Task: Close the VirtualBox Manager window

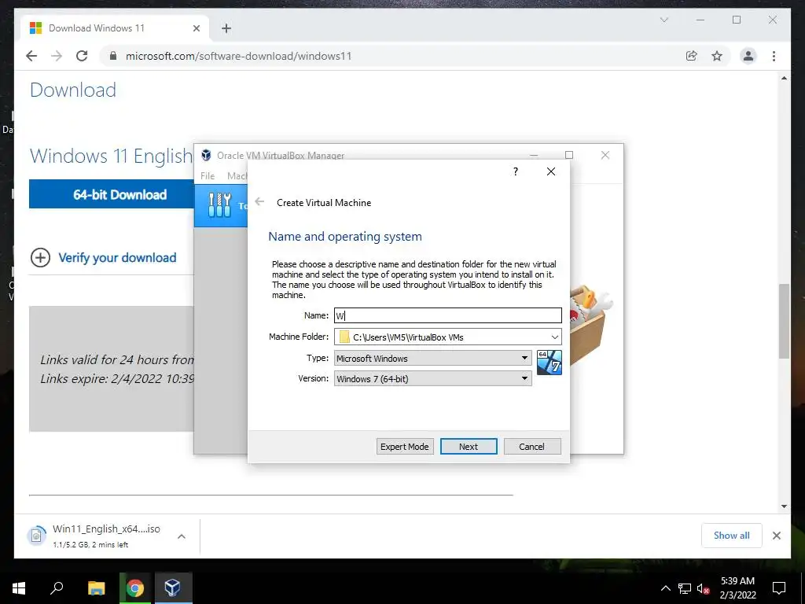Action: 605,155
